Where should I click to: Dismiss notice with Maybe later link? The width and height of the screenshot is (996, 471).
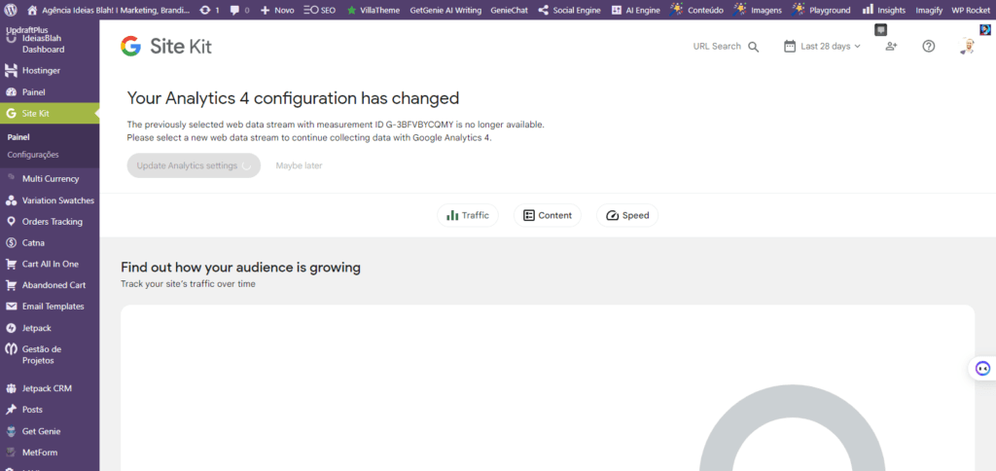pyautogui.click(x=299, y=165)
